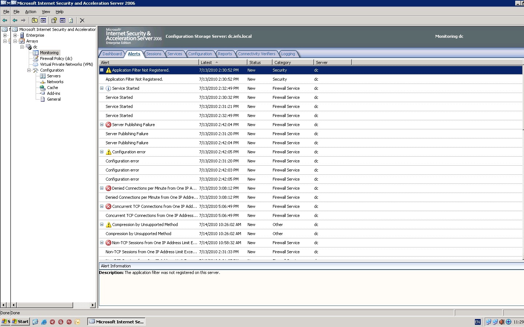Open Firewall Policy (dc) in the tree

click(x=56, y=58)
